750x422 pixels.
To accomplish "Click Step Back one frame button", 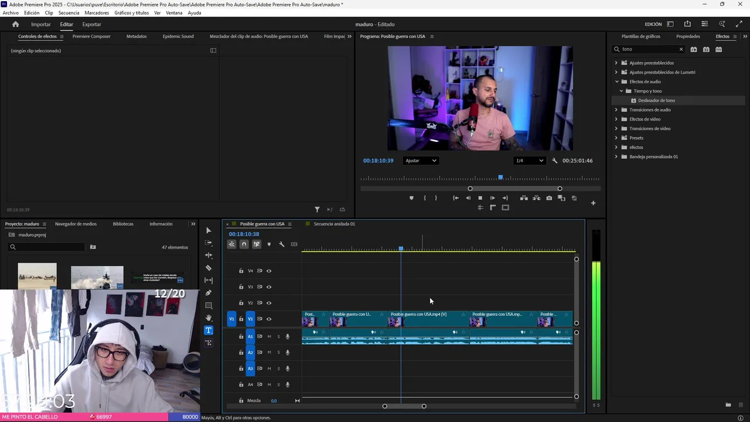I will pos(468,198).
